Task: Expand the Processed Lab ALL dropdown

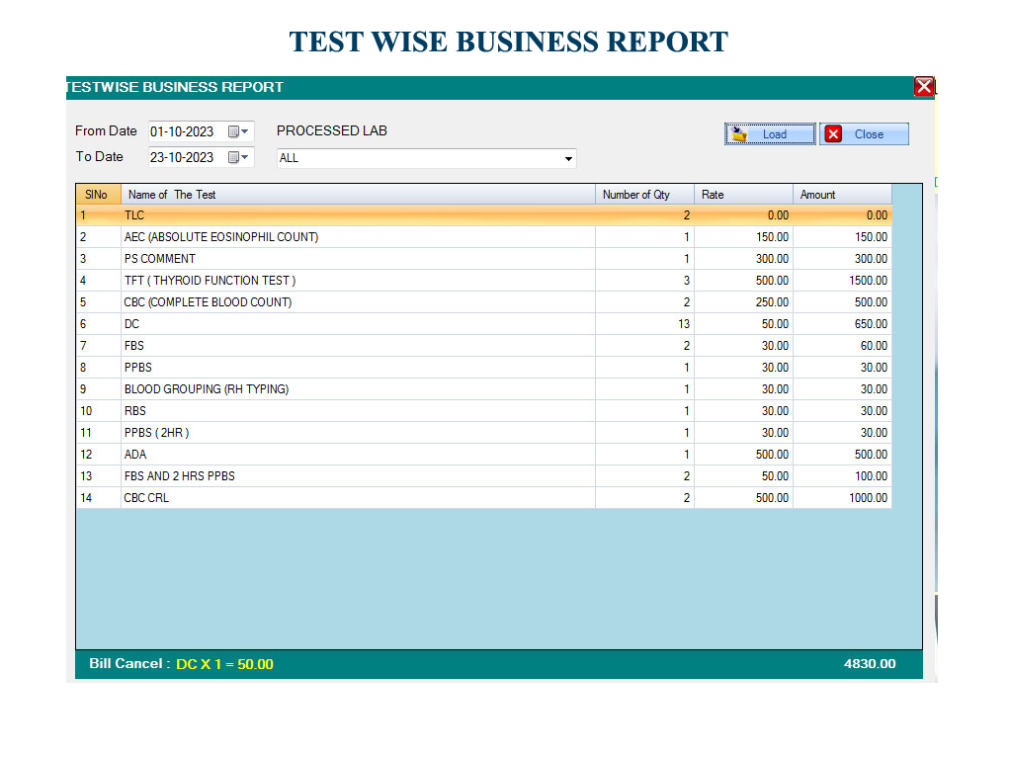Action: (568, 158)
